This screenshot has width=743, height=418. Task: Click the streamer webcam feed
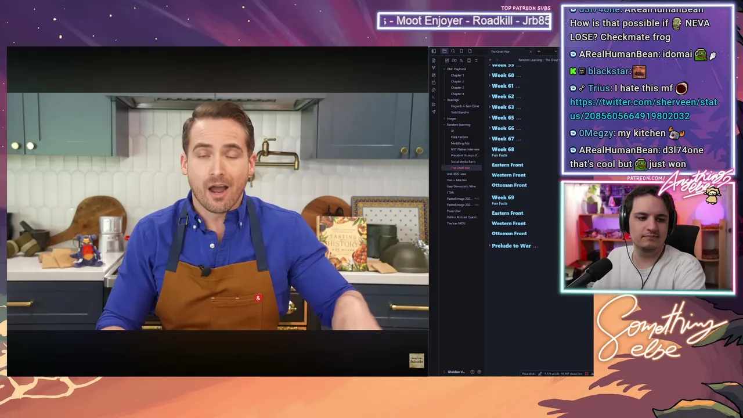(647, 236)
